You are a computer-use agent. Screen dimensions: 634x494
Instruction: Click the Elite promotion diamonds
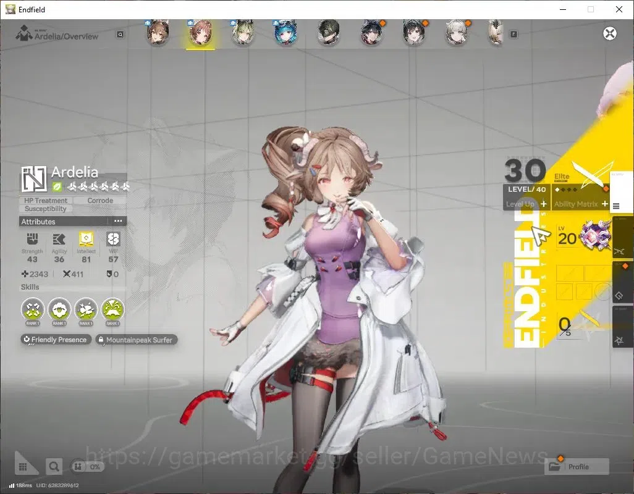click(566, 190)
